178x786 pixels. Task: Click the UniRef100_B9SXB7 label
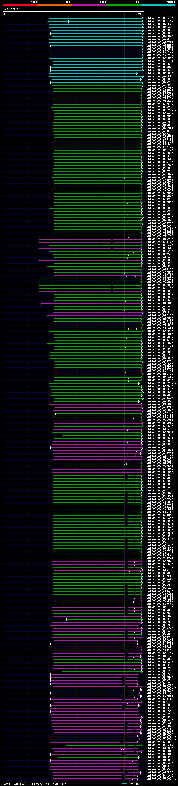click(x=159, y=91)
